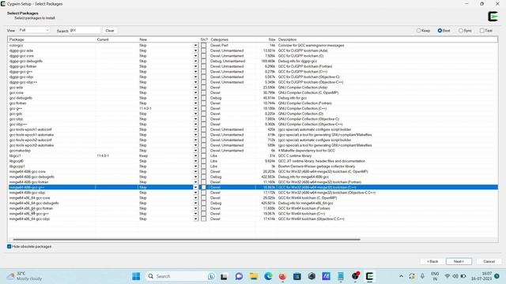
Task: Click the Next button
Action: 459,261
